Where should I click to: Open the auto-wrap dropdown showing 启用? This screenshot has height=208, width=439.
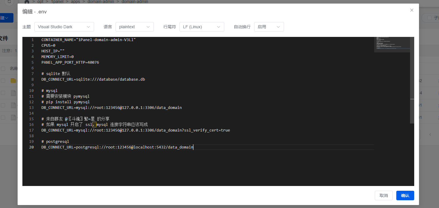[269, 27]
